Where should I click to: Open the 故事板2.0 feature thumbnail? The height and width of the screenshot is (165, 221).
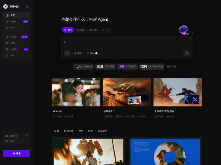tap(127, 92)
